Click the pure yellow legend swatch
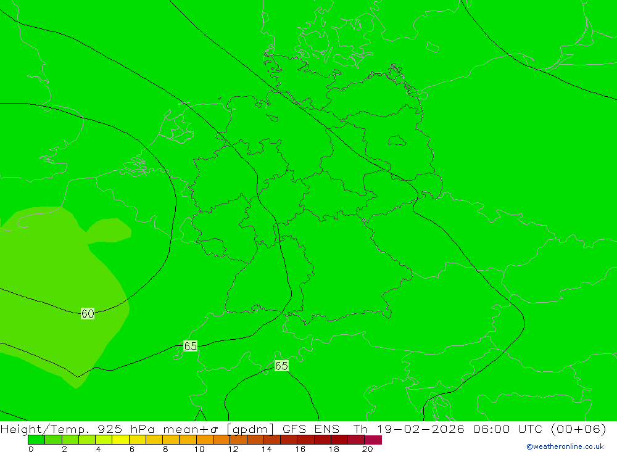Screen dimensions: 617x452 click(x=120, y=440)
